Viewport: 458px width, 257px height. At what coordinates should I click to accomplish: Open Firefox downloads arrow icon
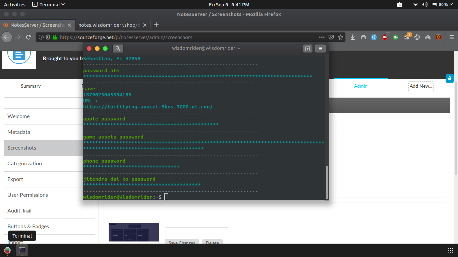point(353,37)
